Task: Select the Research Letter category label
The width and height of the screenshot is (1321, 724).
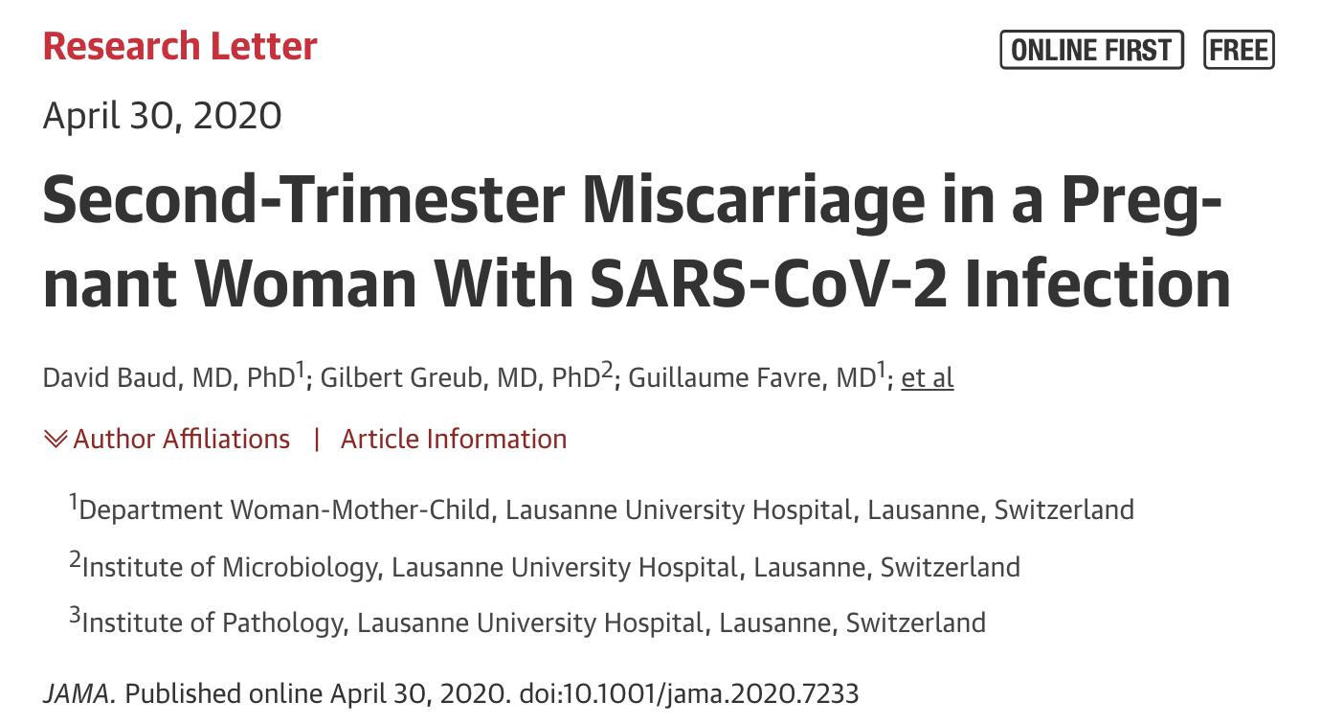Action: coord(180,47)
